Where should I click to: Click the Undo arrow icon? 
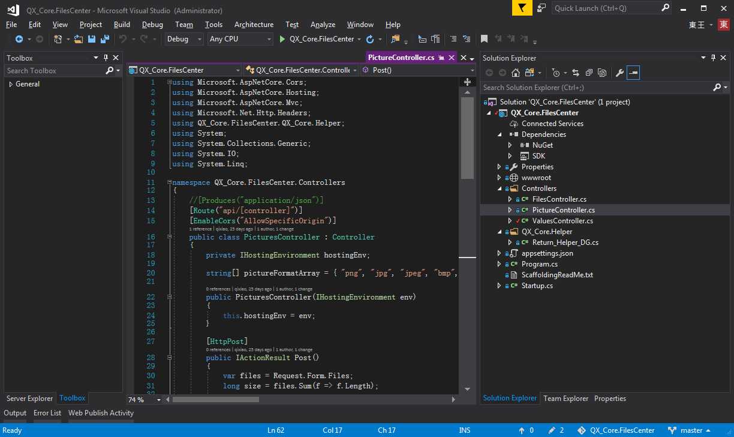[122, 39]
